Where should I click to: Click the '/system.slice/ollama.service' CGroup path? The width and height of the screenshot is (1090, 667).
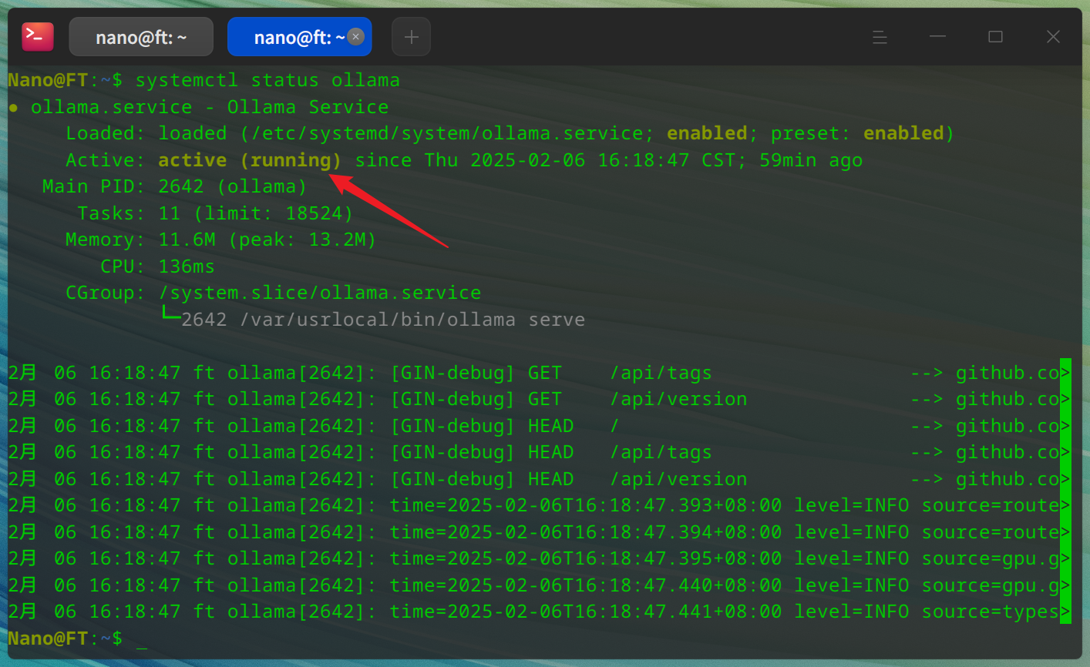click(320, 293)
